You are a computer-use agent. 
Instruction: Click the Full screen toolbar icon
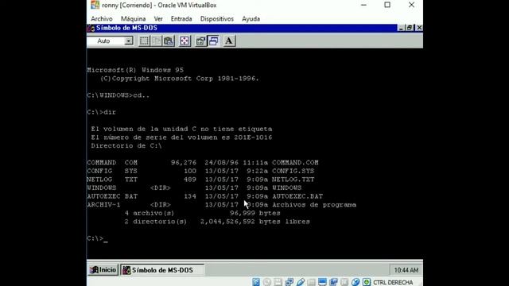[x=185, y=41]
